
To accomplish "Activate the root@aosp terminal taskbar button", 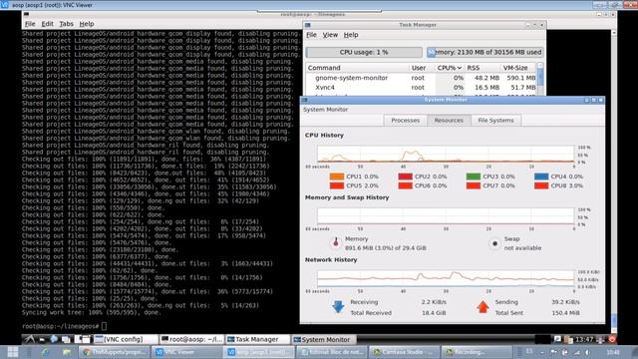I will tap(191, 339).
